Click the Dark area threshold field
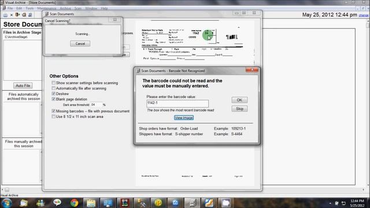 tap(97, 105)
